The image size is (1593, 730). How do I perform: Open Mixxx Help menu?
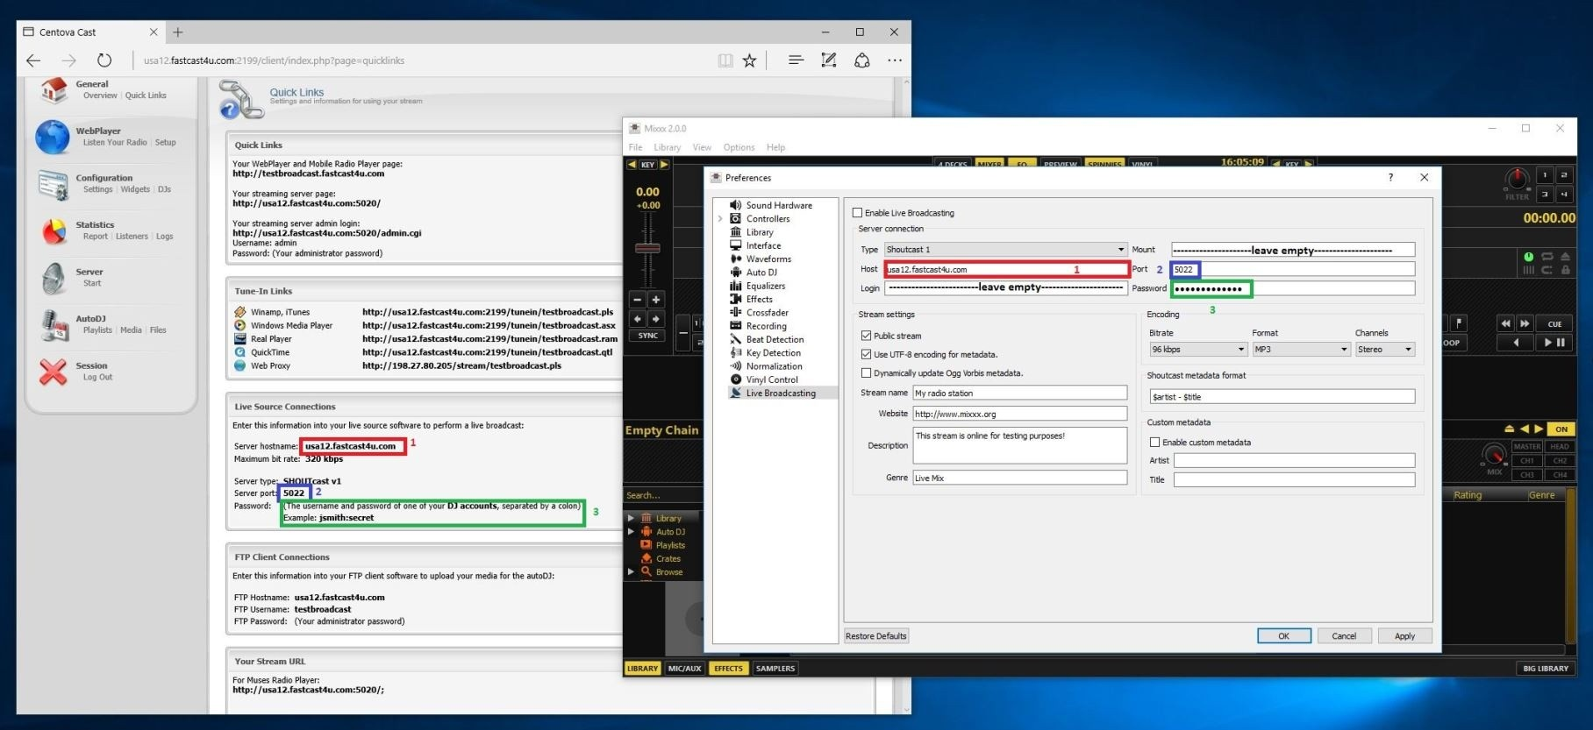point(775,147)
